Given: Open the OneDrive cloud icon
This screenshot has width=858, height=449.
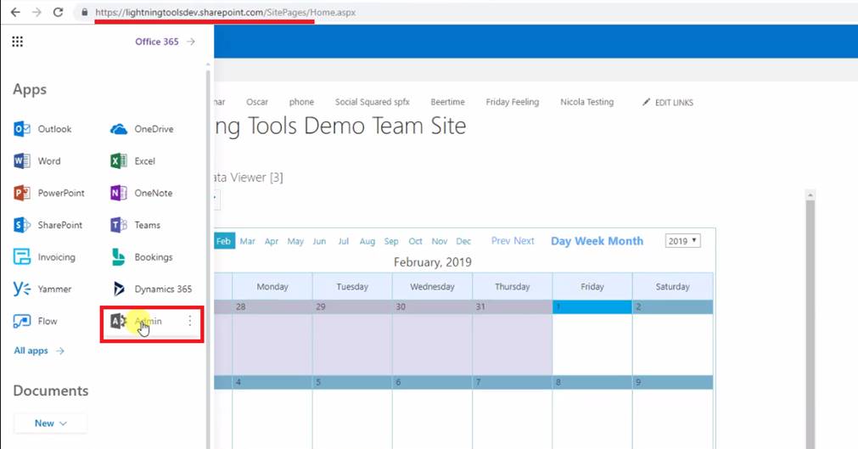Looking at the screenshot, I should click(118, 129).
